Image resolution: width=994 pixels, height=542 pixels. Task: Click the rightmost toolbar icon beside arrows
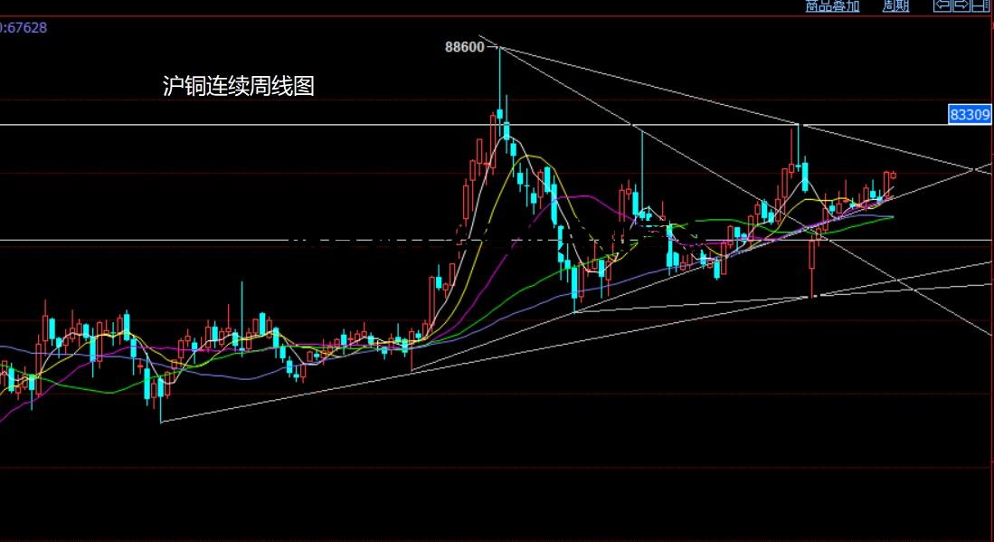980,5
